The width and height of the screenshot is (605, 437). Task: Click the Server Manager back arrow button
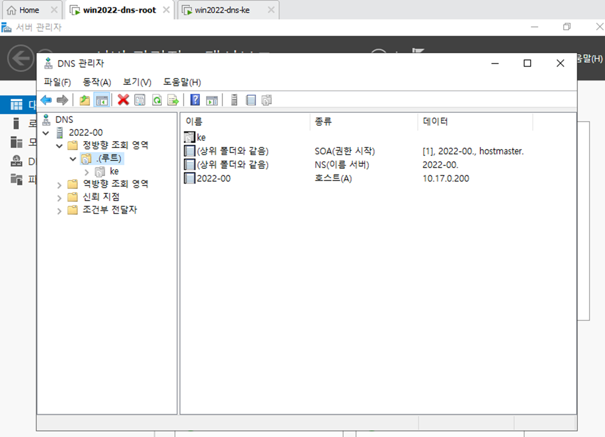coord(20,58)
